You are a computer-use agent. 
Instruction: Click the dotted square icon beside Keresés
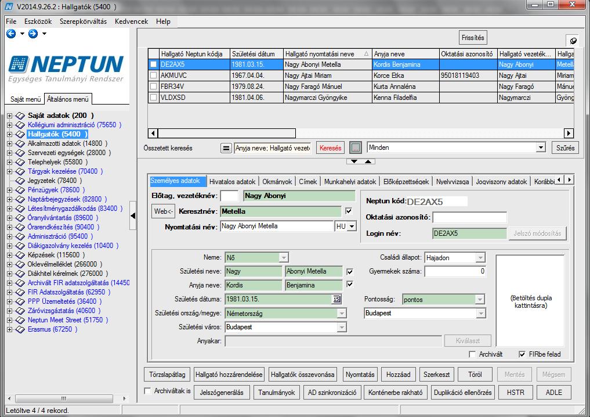[355, 148]
